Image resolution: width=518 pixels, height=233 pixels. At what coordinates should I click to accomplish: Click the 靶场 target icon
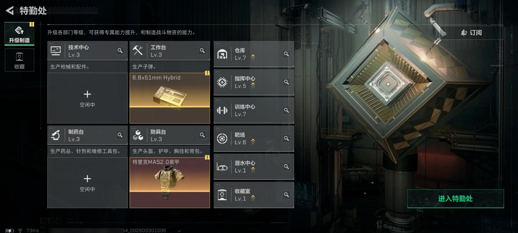point(222,139)
